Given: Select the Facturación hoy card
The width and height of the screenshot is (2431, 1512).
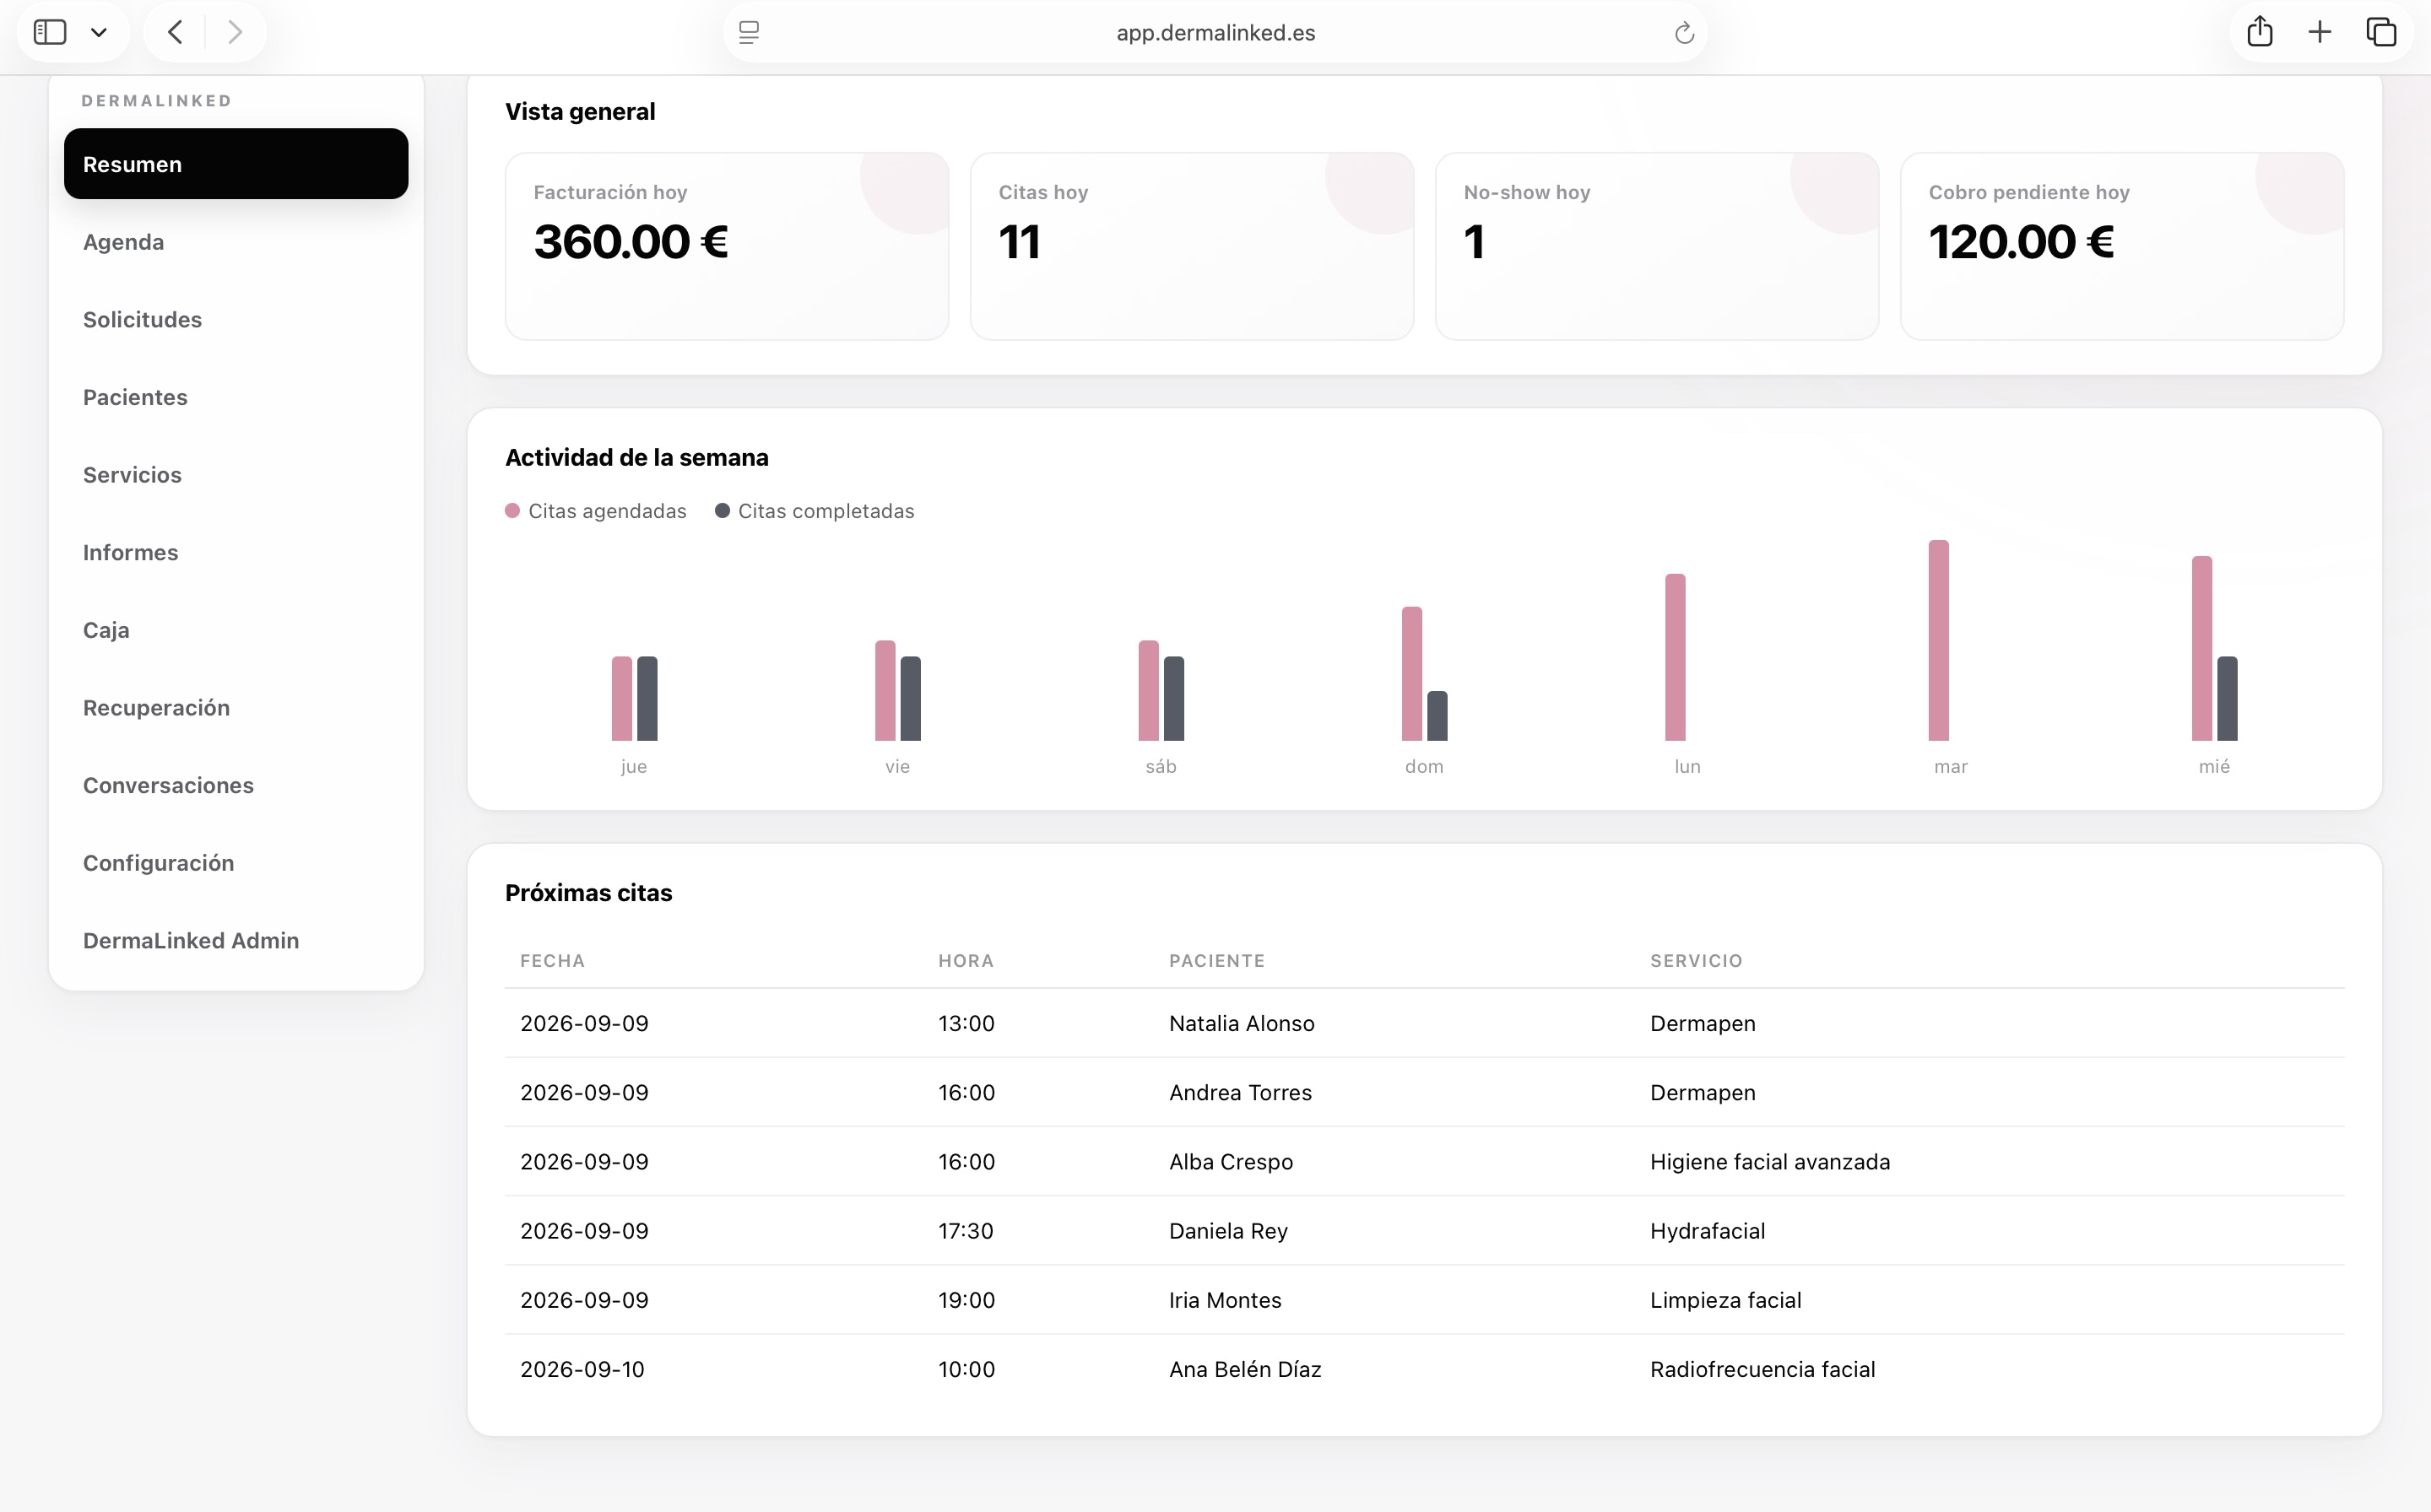Looking at the screenshot, I should (728, 246).
